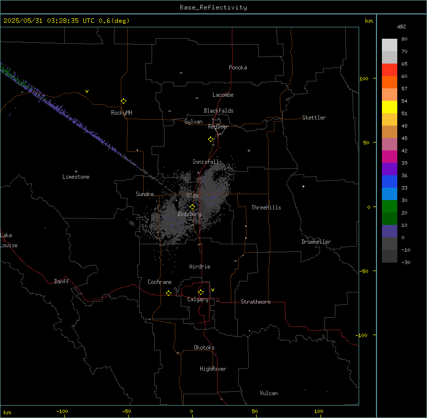Pick the red 60-65 dBZ legend swatch
This screenshot has width=427, height=418.
(x=389, y=70)
